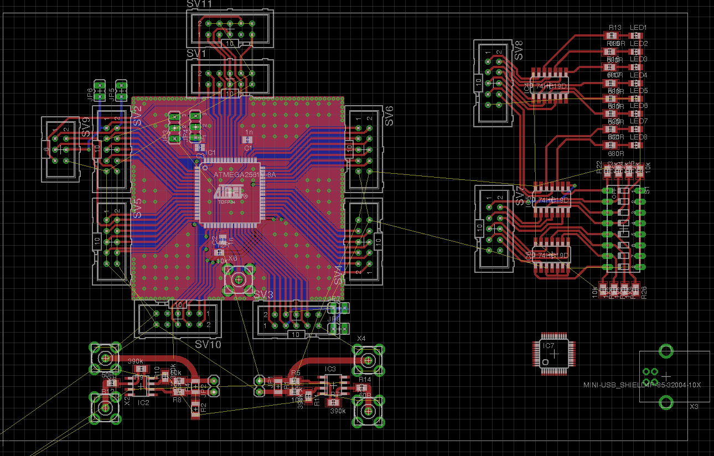
Task: Select the X6 connector below the microcontroller
Action: [x=239, y=279]
